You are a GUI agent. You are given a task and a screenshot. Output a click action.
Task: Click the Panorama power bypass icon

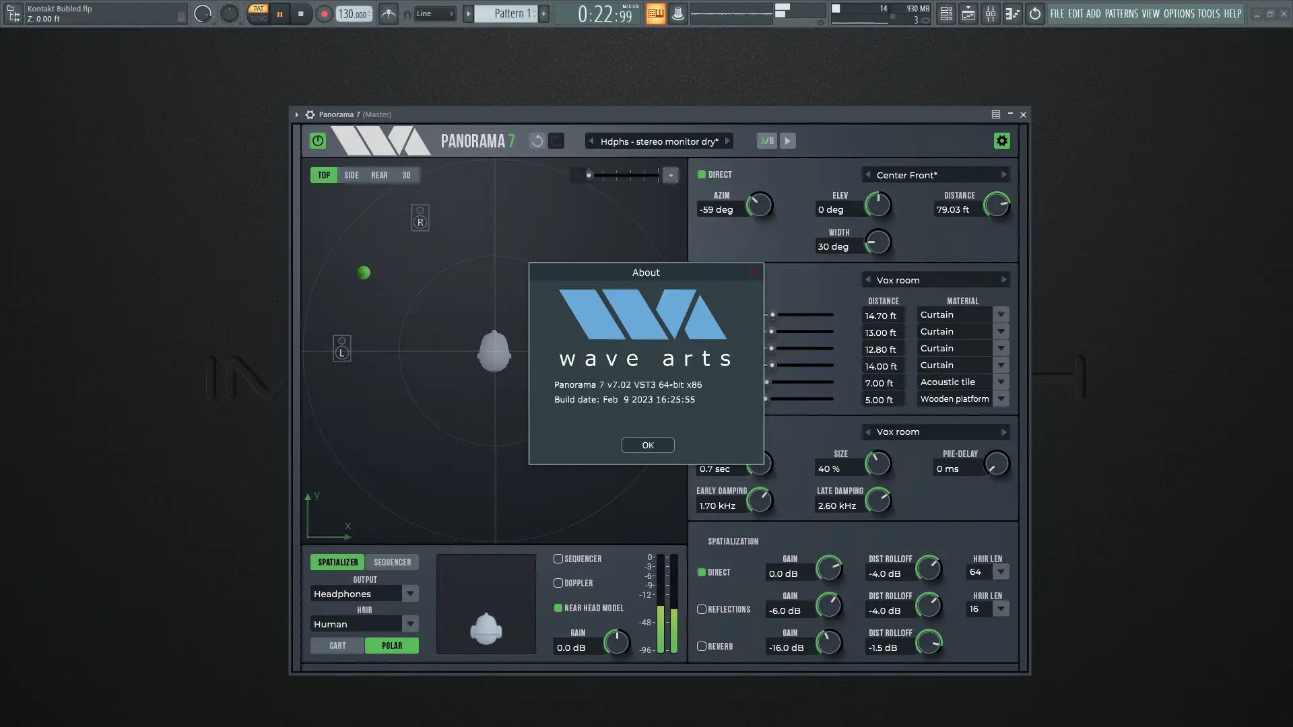point(317,141)
